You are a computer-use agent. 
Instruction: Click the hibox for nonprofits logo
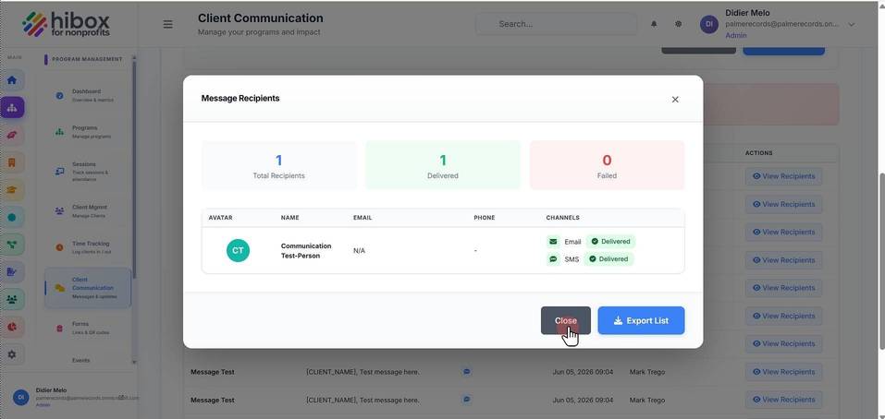click(66, 24)
